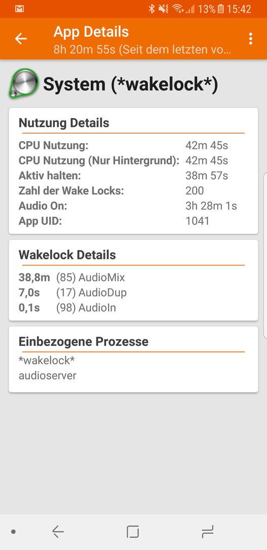This screenshot has width=267, height=550.
Task: Tap the App Details title
Action: click(x=91, y=32)
